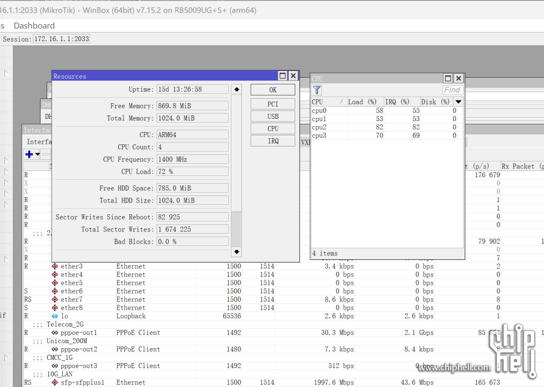Click the Free HDD Space value field
Screen dimensions: 544x387
click(193, 188)
